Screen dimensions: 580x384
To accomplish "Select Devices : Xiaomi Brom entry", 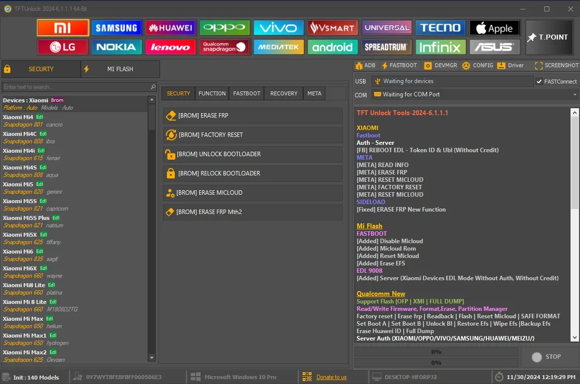I will click(74, 104).
